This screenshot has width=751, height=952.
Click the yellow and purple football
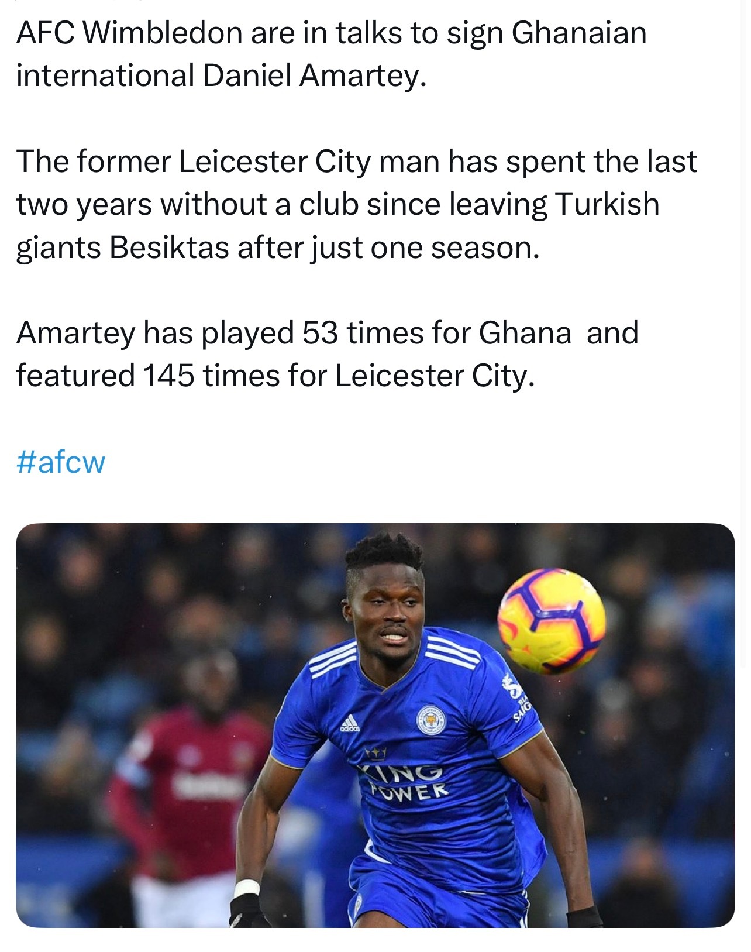551,619
